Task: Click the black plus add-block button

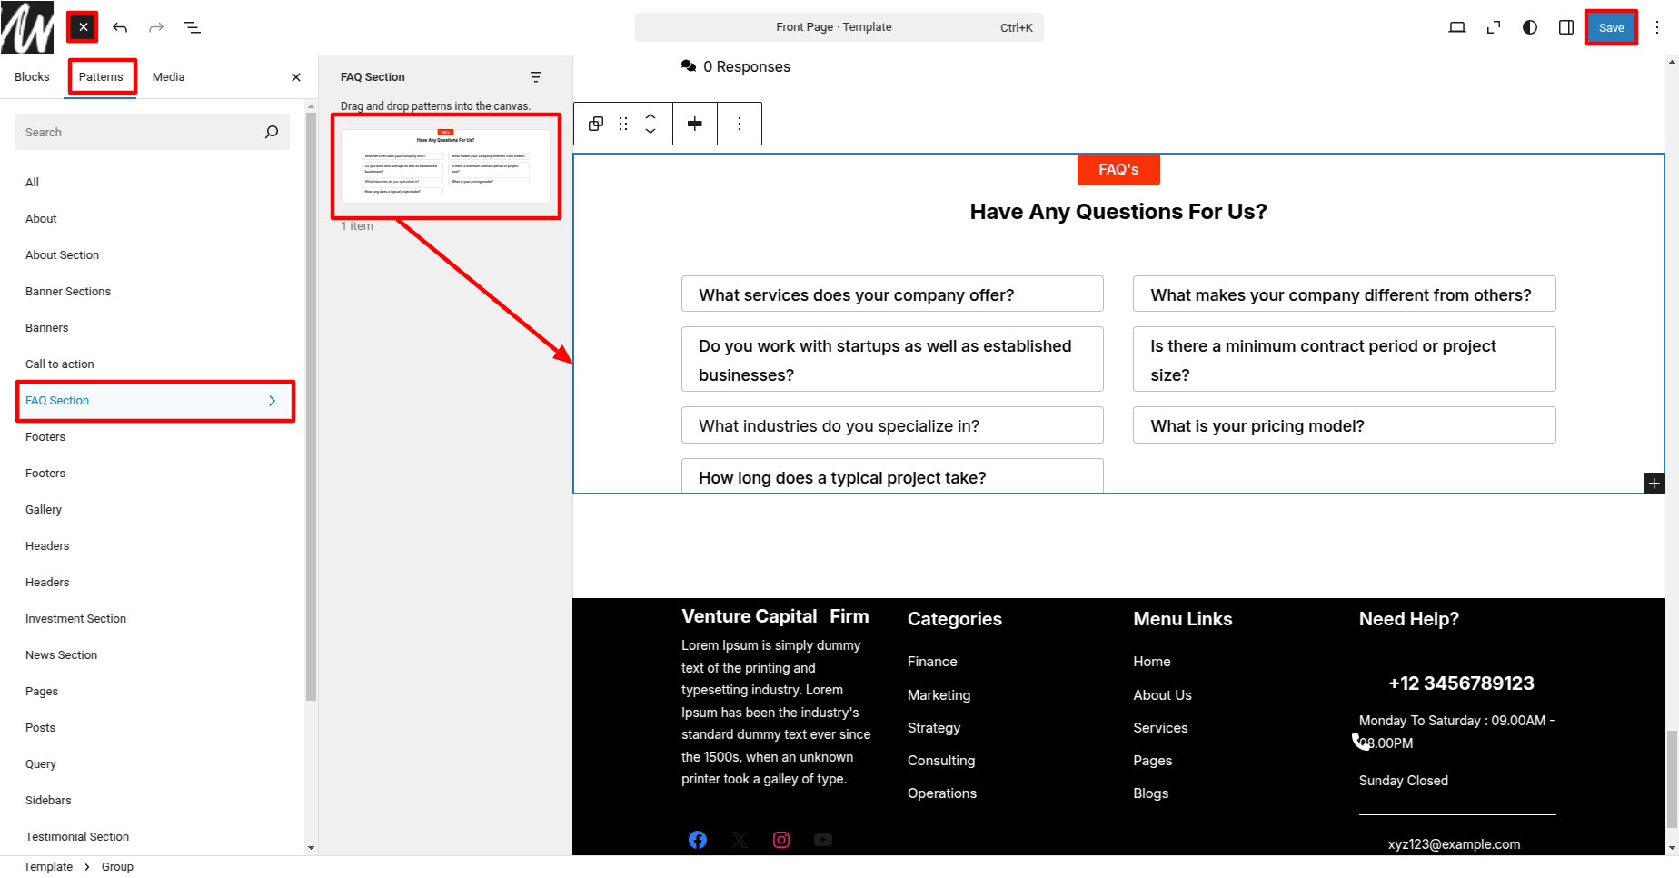Action: pyautogui.click(x=1654, y=484)
